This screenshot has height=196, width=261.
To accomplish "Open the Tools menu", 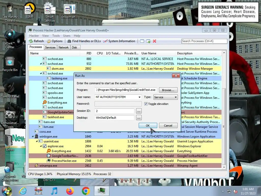I will pyautogui.click(x=56, y=36).
